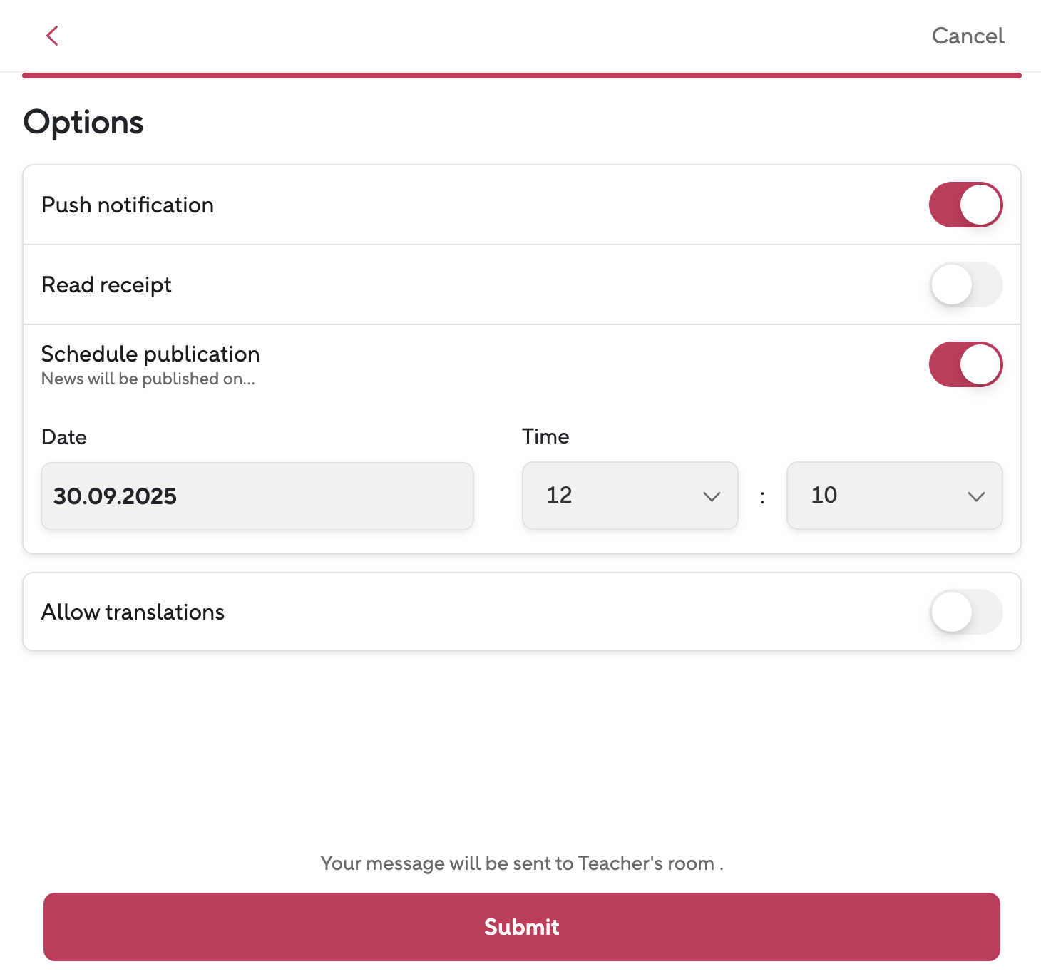Click the Push notification label
Screen dimensions: 1041x974
(128, 205)
